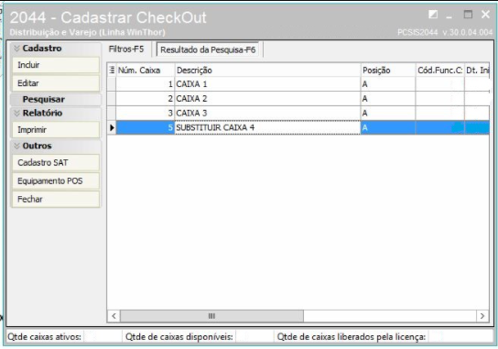Image resolution: width=498 pixels, height=349 pixels.
Task: Click the current row indicator arrow
Action: tap(112, 127)
